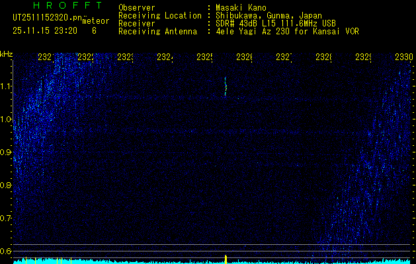Click antenna text '4ele Yagi Az 230 for Kansai VOR'
This screenshot has height=264, width=416.
(287, 32)
